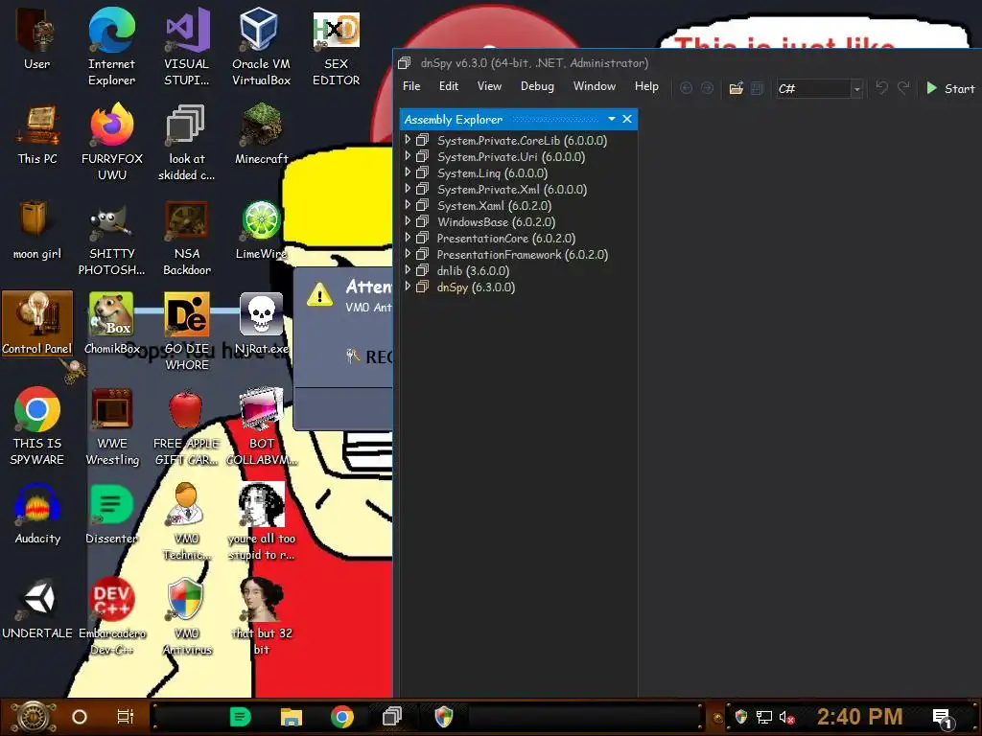Click the taskbar Chrome icon

tap(342, 717)
